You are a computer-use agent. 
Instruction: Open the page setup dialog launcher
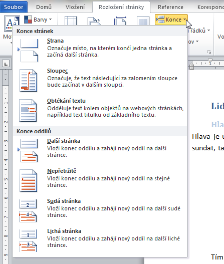(209, 52)
